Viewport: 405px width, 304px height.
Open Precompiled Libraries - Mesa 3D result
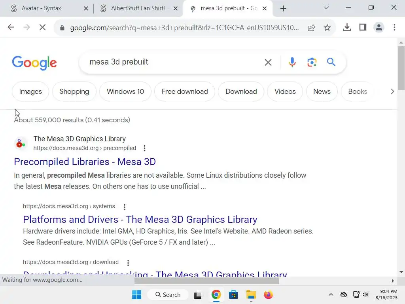coord(85,162)
